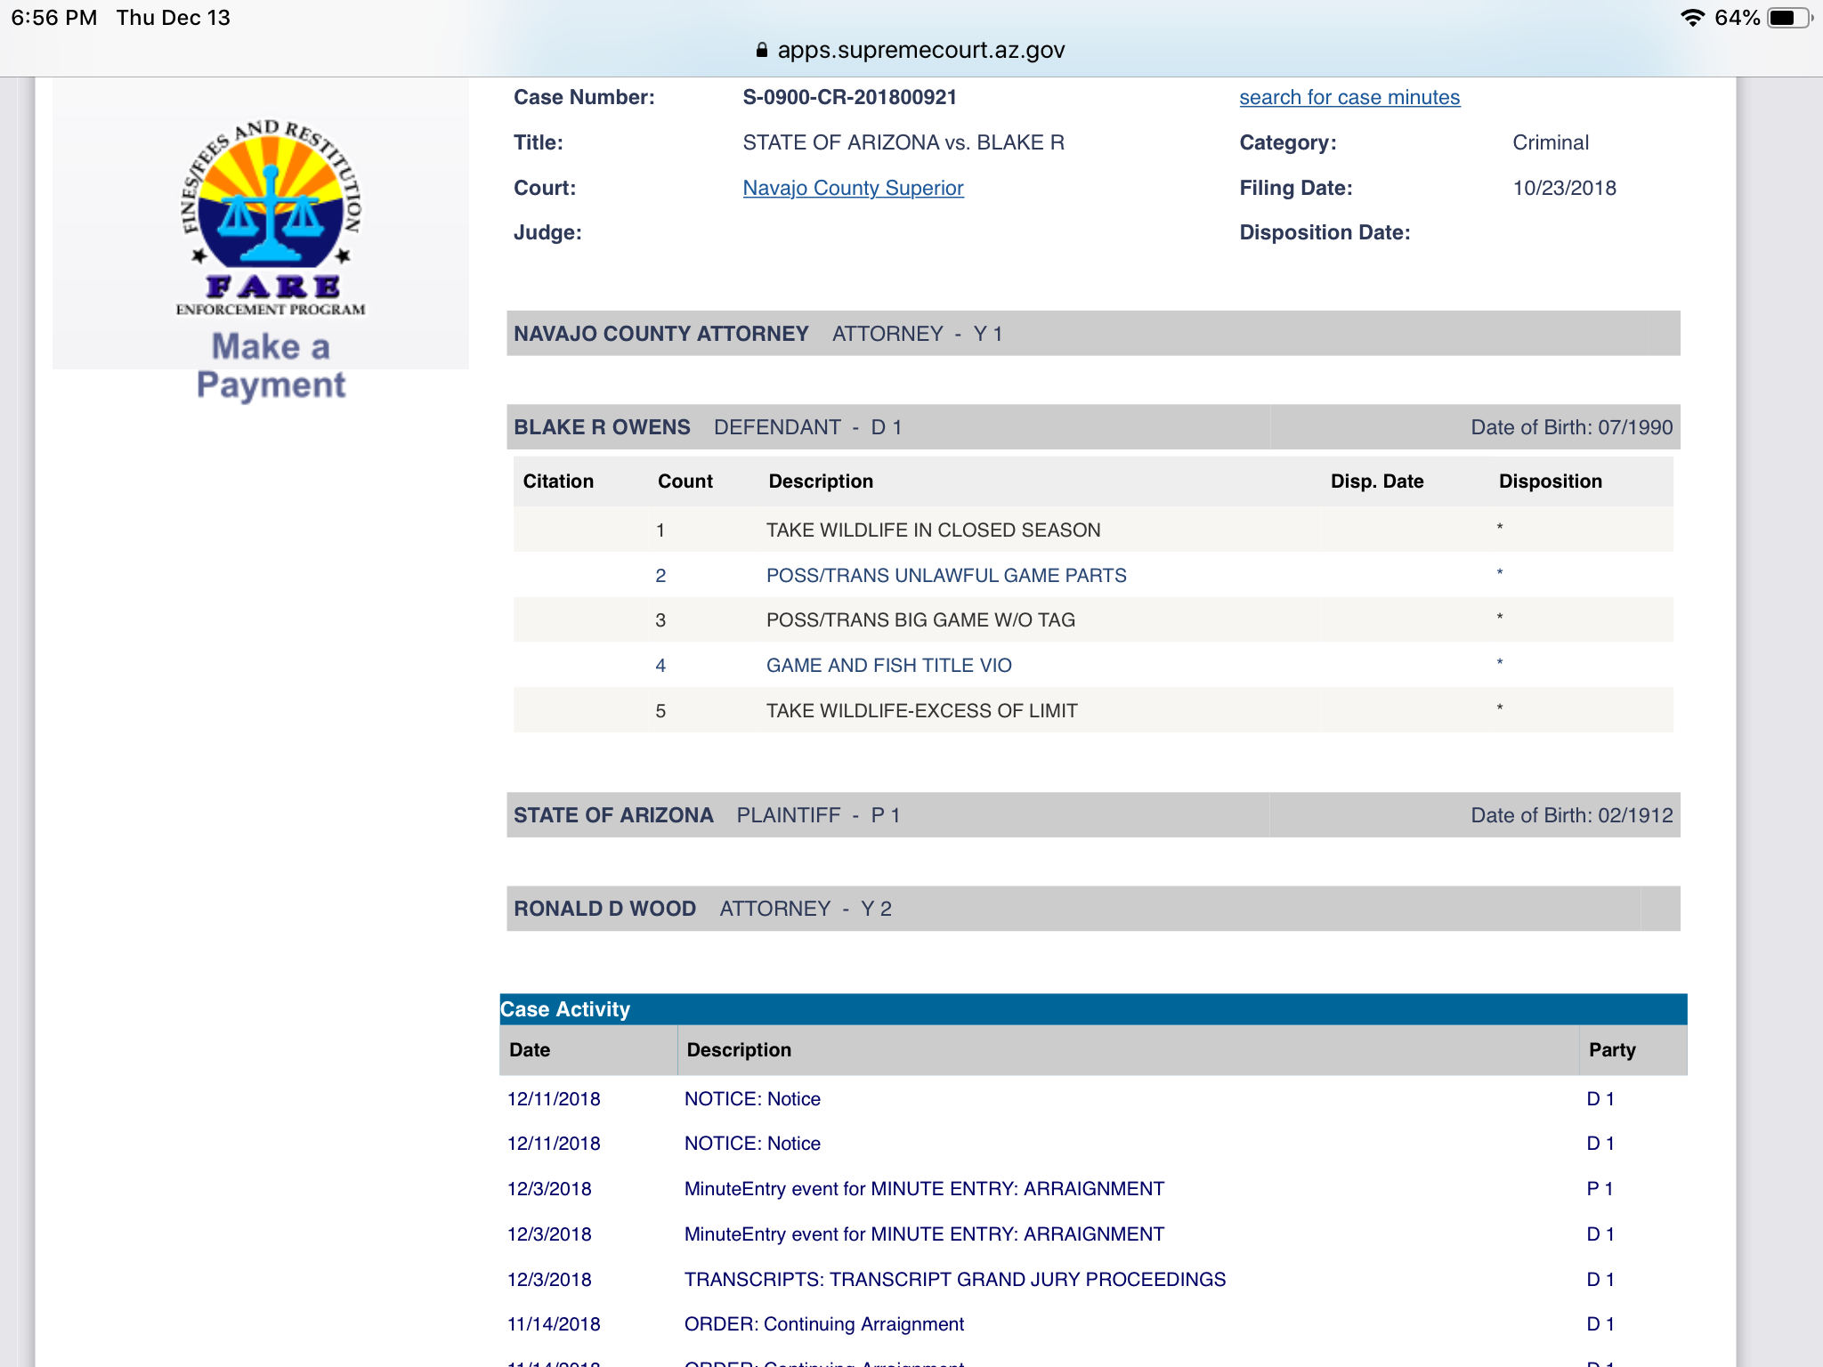This screenshot has width=1823, height=1367.
Task: Tap the Disp. Date column header
Action: [x=1377, y=481]
